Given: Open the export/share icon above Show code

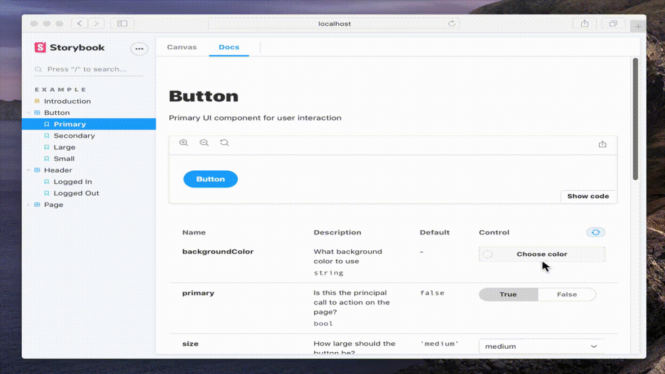Looking at the screenshot, I should [603, 143].
